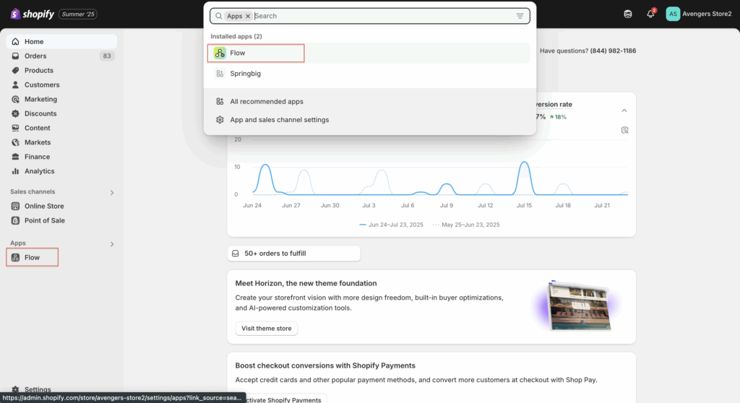Click the Jun 24–Jul 23, 2025 legend
This screenshot has height=403, width=740.
[x=391, y=225]
